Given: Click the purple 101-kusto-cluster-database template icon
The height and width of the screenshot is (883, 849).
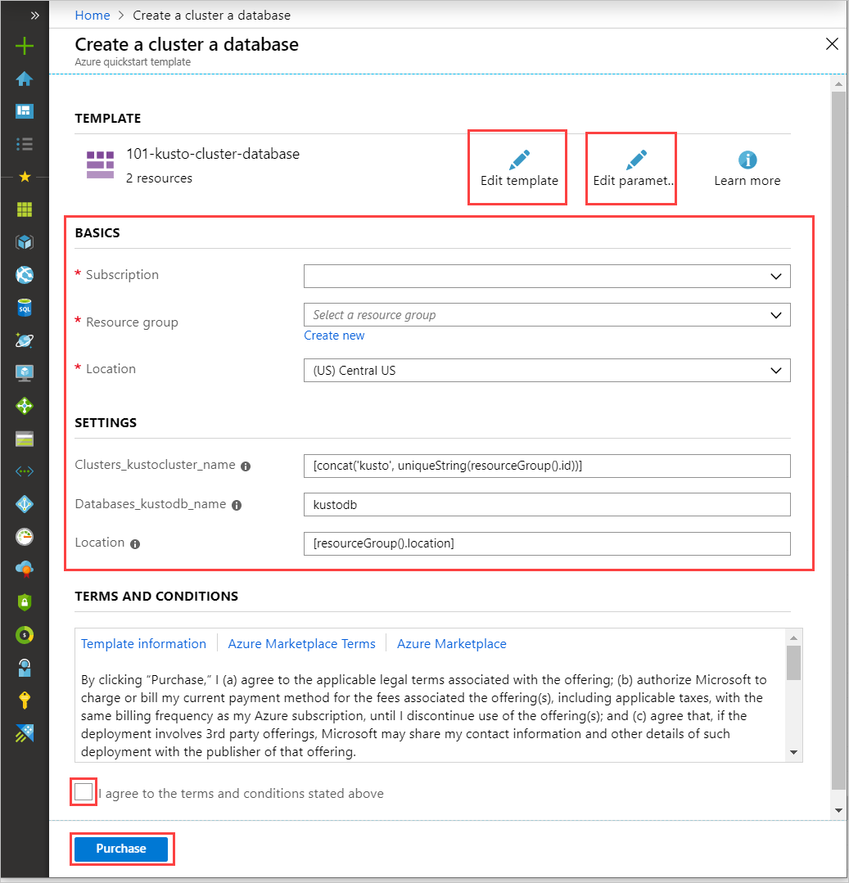Looking at the screenshot, I should (100, 164).
